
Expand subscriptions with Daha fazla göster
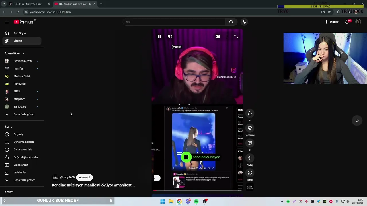point(22,114)
